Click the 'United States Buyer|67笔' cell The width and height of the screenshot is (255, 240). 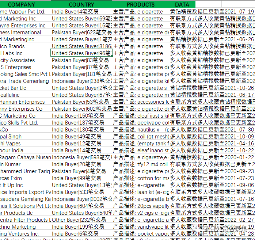[81, 95]
